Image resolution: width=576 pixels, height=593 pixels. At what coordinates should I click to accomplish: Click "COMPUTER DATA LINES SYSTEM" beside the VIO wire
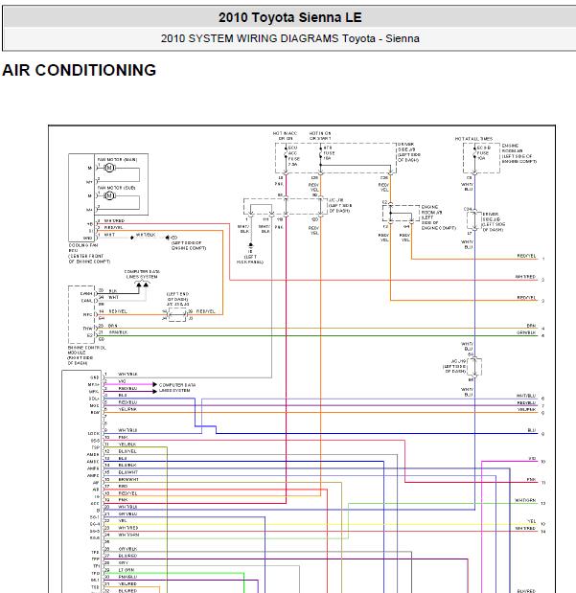[x=177, y=387]
